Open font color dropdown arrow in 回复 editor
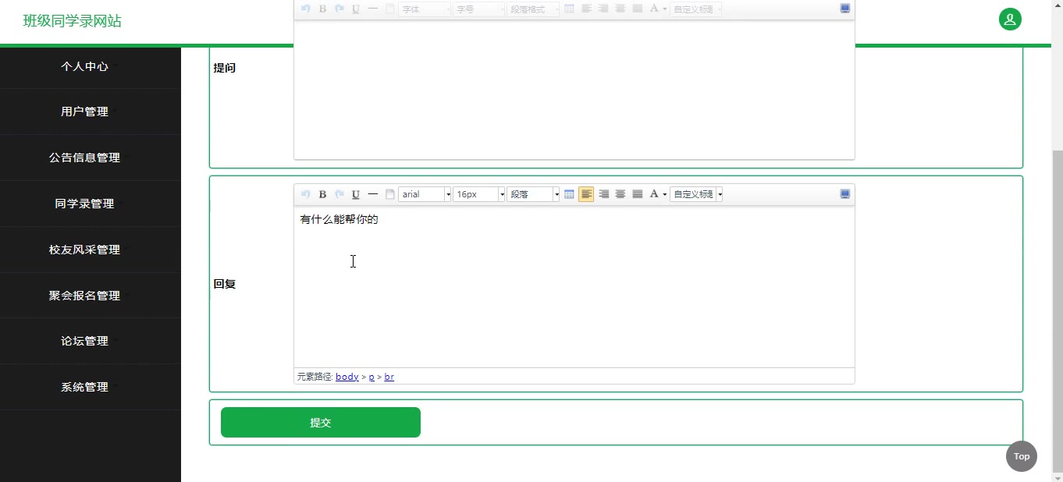 [665, 194]
